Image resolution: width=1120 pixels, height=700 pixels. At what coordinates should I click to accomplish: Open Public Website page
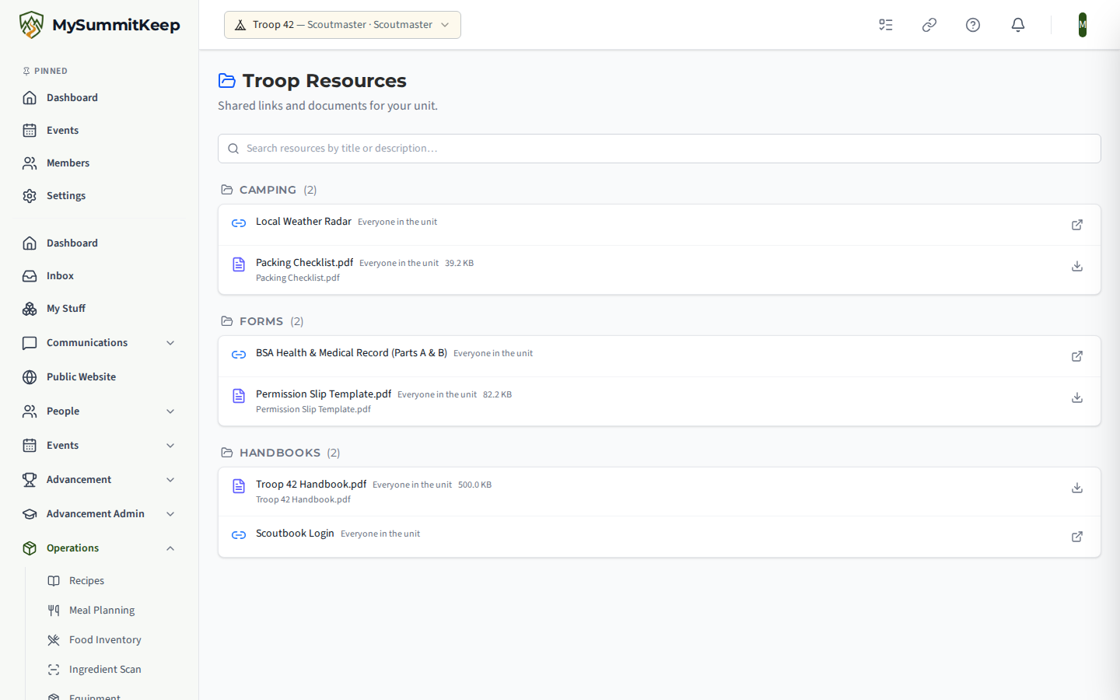tap(100, 377)
